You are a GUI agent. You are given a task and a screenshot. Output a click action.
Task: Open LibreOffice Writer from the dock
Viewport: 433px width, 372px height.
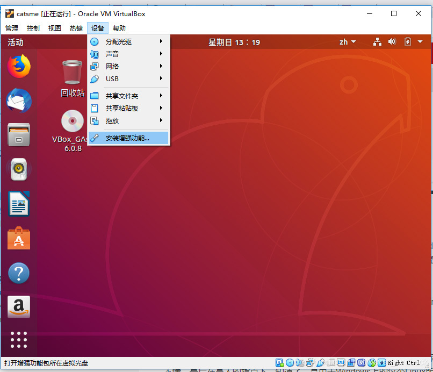[19, 204]
